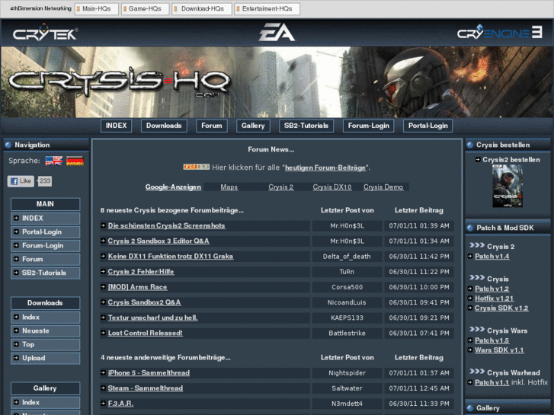The image size is (554, 415).
Task: Click arrow icon next to sidebar INDEX
Action: tap(16, 218)
